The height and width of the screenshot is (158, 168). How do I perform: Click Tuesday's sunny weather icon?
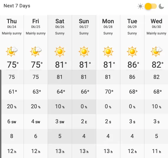coord(132,51)
